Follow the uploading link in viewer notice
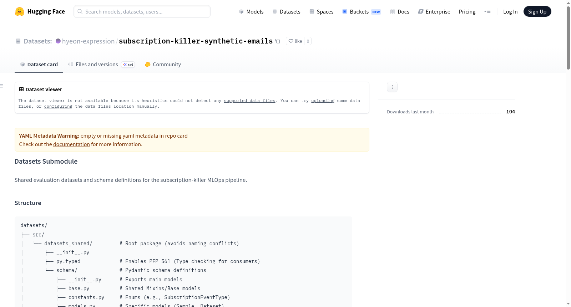 click(323, 101)
